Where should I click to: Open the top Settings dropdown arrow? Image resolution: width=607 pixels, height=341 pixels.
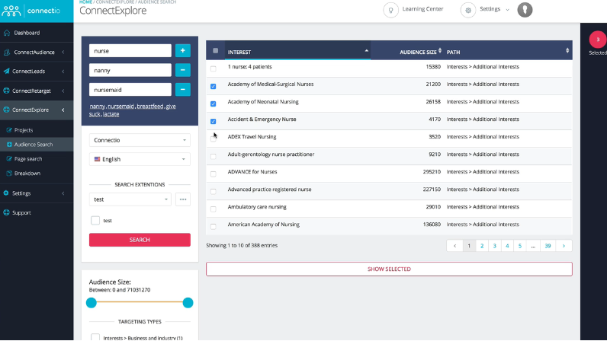click(507, 10)
